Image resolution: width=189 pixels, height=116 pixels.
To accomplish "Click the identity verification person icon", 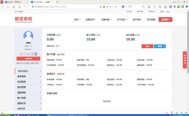I will point(21,54).
